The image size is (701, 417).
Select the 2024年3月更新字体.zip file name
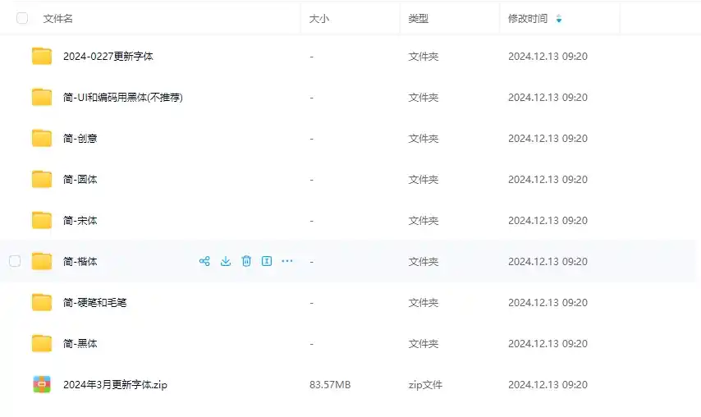pyautogui.click(x=115, y=384)
